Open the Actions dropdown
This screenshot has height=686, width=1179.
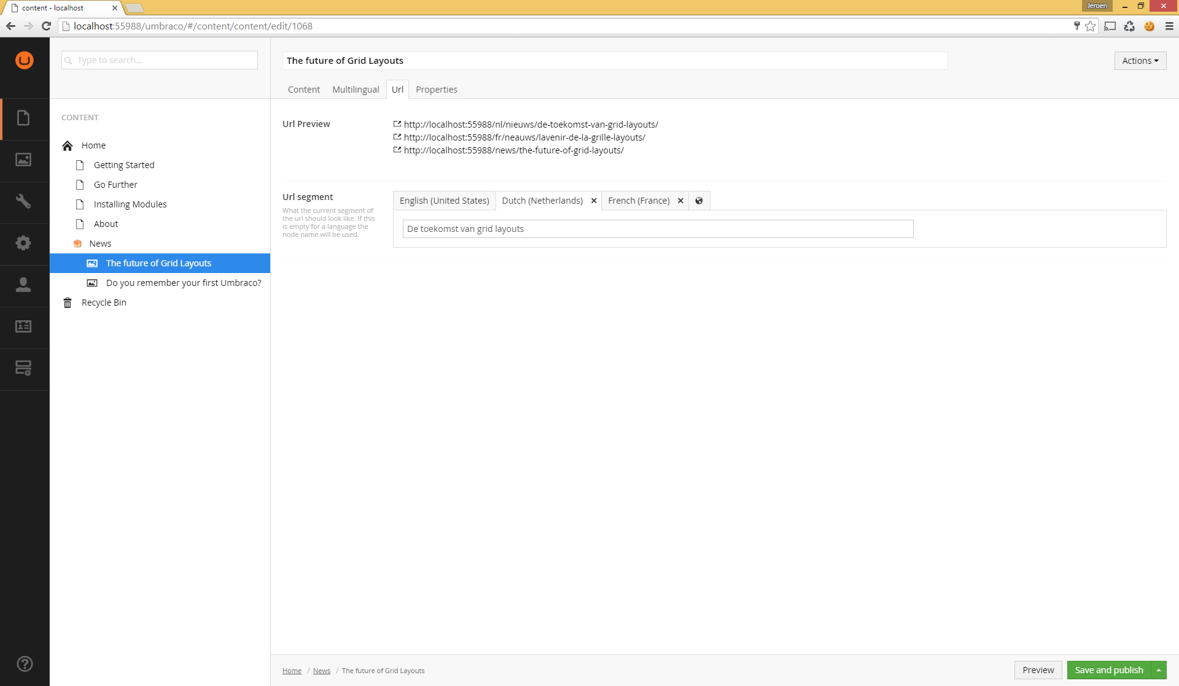point(1140,60)
